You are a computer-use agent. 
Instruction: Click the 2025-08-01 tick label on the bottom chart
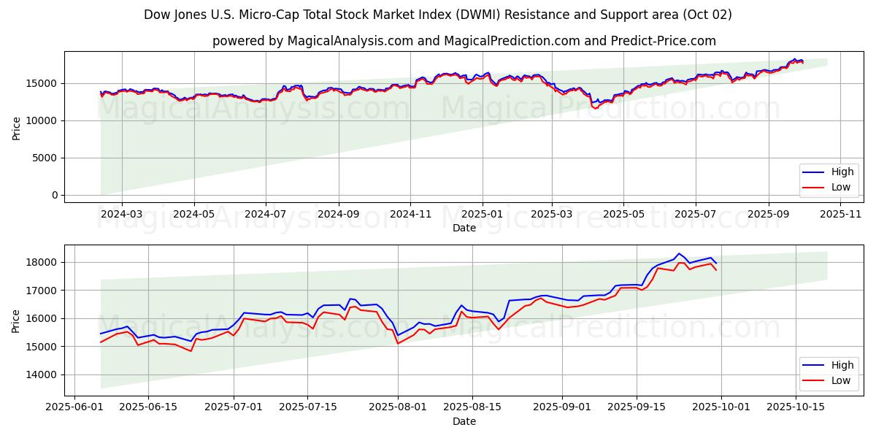[398, 407]
